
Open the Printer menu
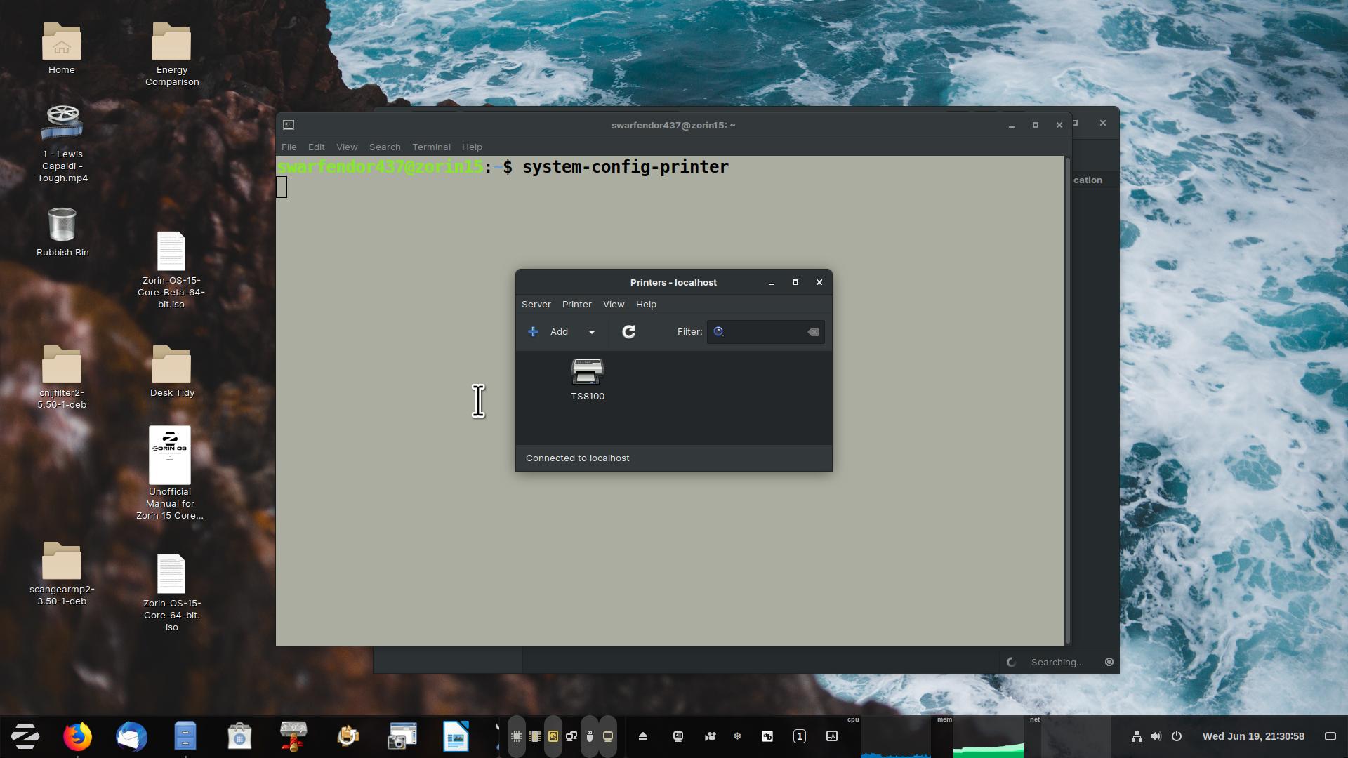coord(576,305)
